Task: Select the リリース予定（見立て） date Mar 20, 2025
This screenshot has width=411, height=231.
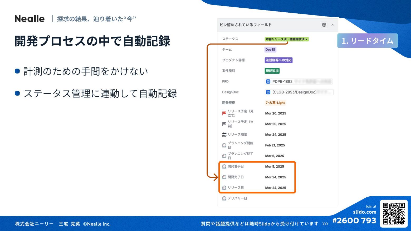Action: [275, 113]
